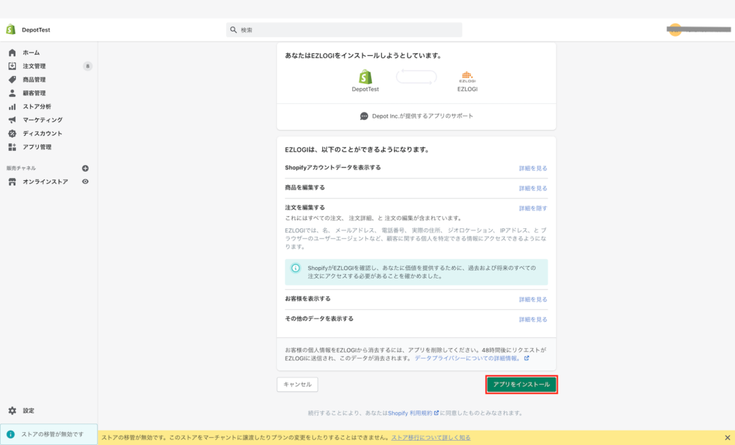Click the アプリ管理 grid icon
The image size is (735, 445).
coord(12,147)
